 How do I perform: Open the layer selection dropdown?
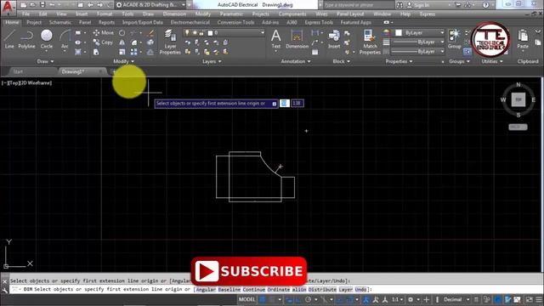click(x=263, y=32)
